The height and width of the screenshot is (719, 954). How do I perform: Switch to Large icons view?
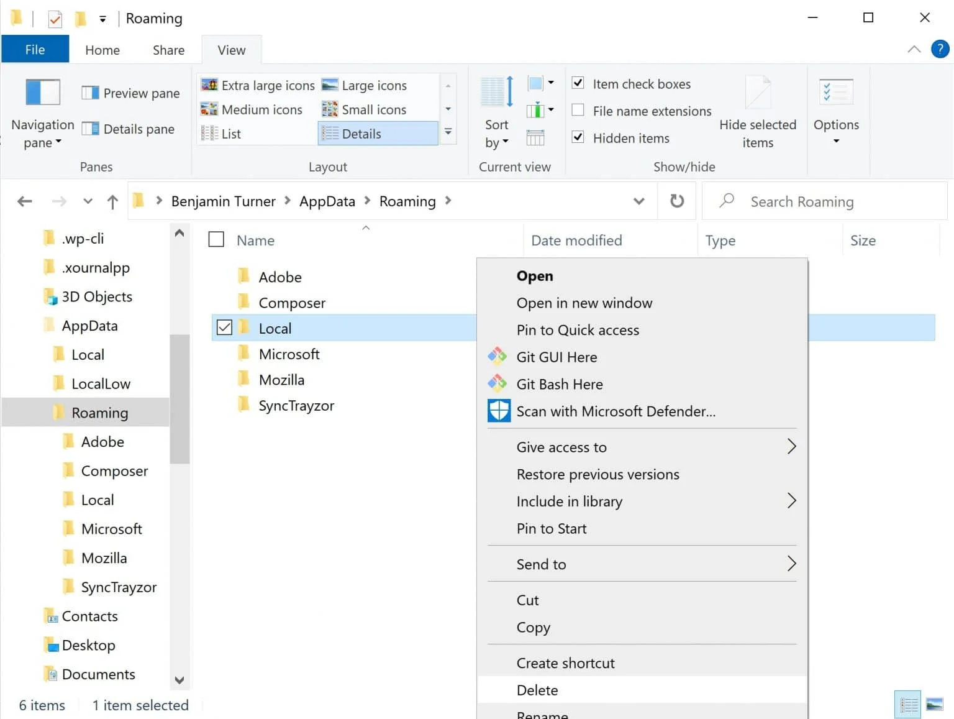click(x=373, y=85)
